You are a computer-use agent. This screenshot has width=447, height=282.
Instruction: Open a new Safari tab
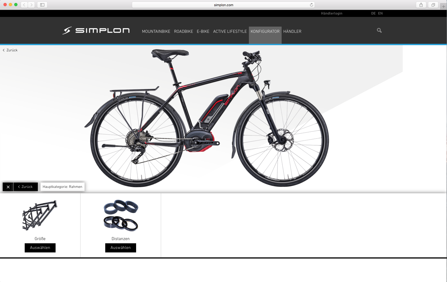(x=444, y=6)
